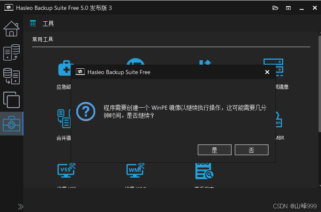Click the emergency disk first-aid kit icon
The height and width of the screenshot is (212, 321).
pos(64,68)
